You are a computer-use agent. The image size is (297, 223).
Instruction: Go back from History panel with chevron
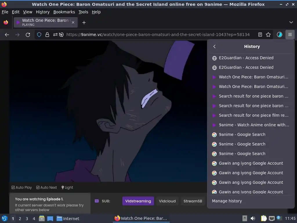click(214, 46)
